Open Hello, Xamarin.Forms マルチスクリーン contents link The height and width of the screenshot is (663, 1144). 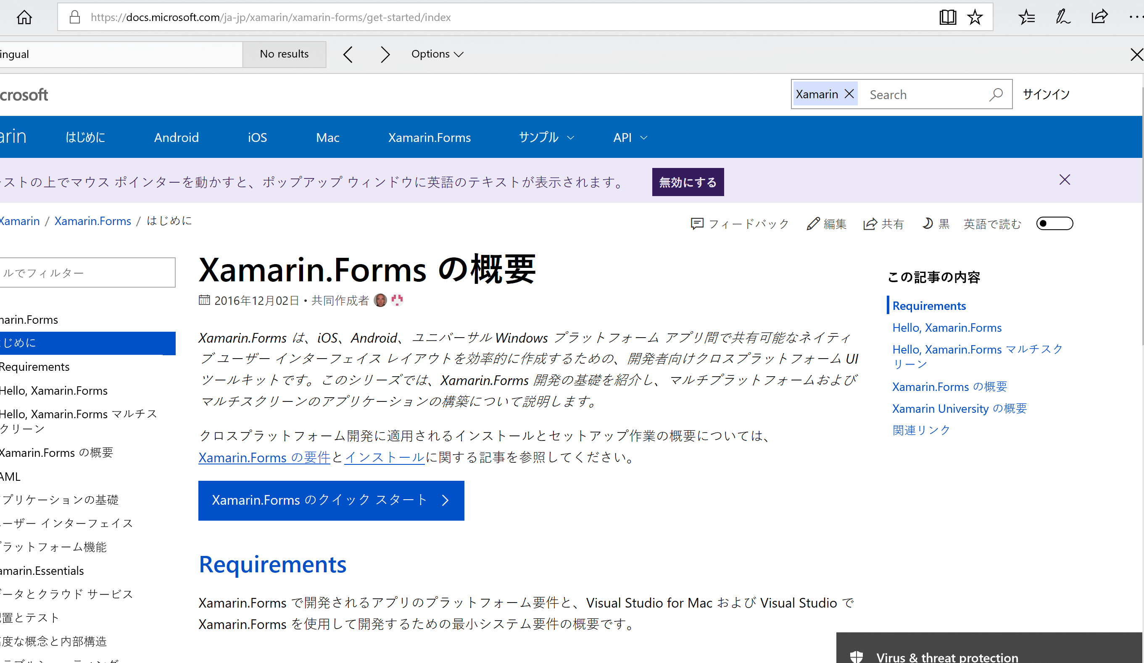pyautogui.click(x=978, y=356)
